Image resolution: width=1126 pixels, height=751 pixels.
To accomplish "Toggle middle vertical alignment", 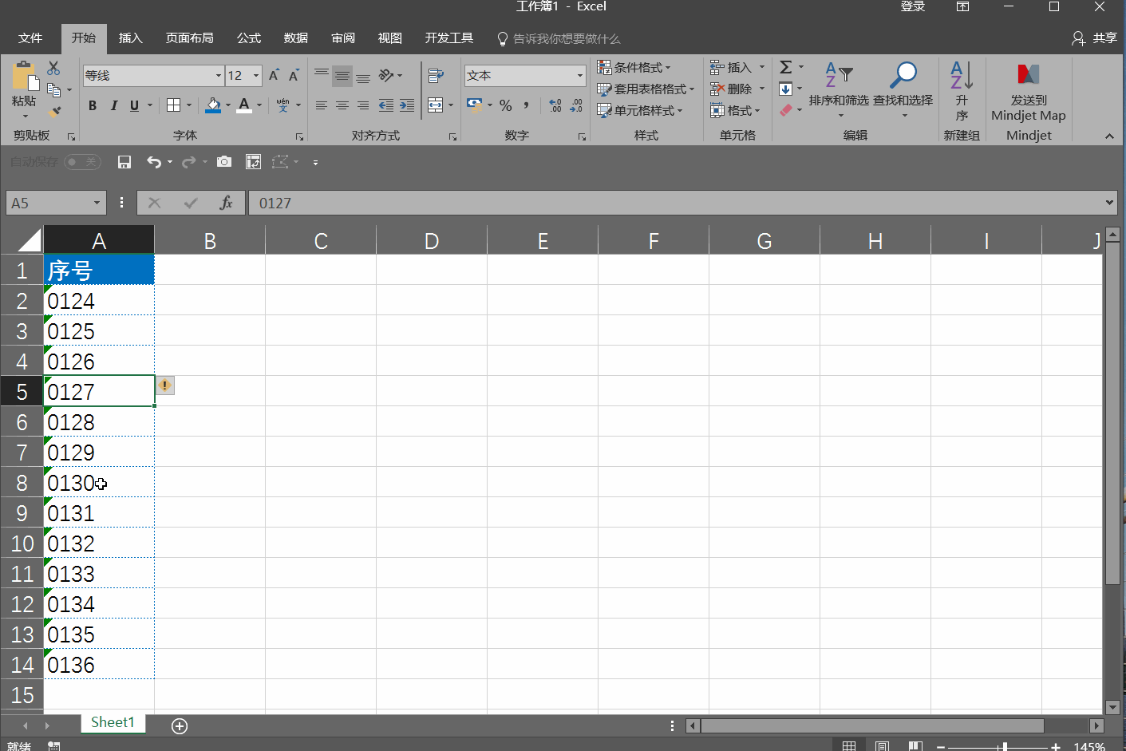I will point(342,76).
